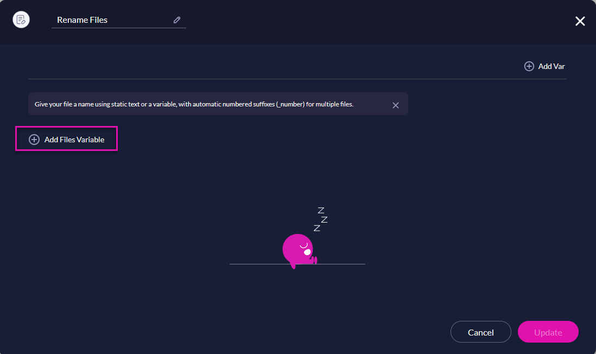Click the plus icon inside Add Files Variable

click(35, 139)
